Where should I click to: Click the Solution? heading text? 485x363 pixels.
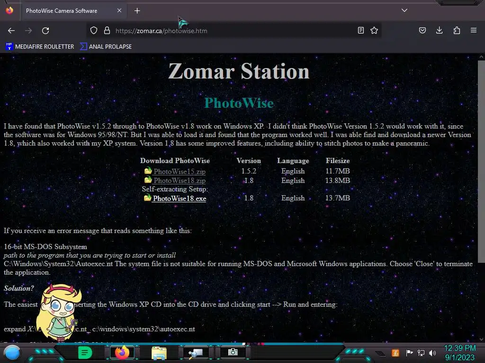click(x=19, y=288)
